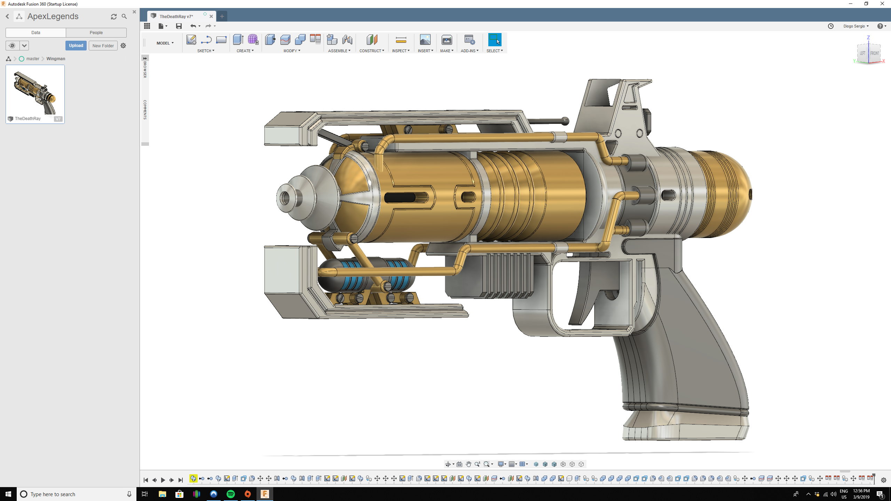Image resolution: width=891 pixels, height=501 pixels.
Task: Open the job status clock icon
Action: click(831, 26)
